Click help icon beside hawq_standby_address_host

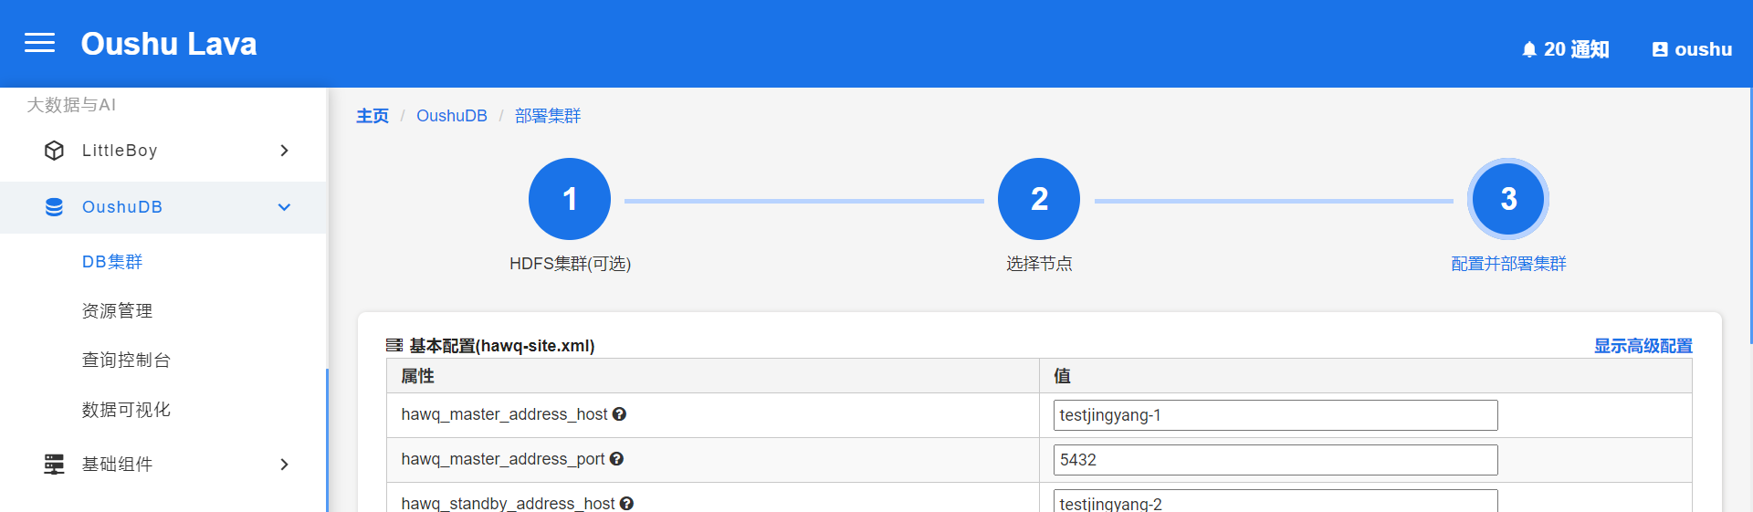(x=626, y=503)
